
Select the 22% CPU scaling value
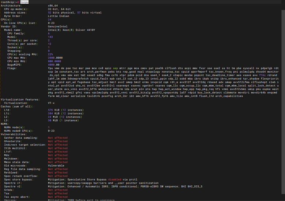click(x=50, y=54)
